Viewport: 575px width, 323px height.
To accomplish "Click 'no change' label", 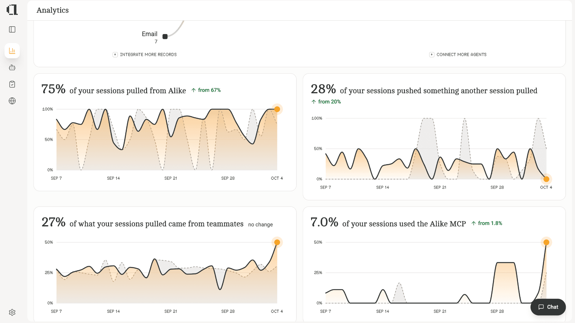I will click(261, 225).
